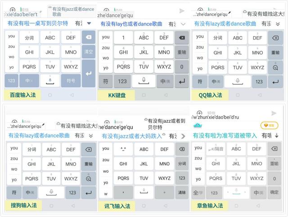Choose pinyin option 'zou' on Baidu keyboard
Screen dimensions: 288x217
(x=11, y=47)
